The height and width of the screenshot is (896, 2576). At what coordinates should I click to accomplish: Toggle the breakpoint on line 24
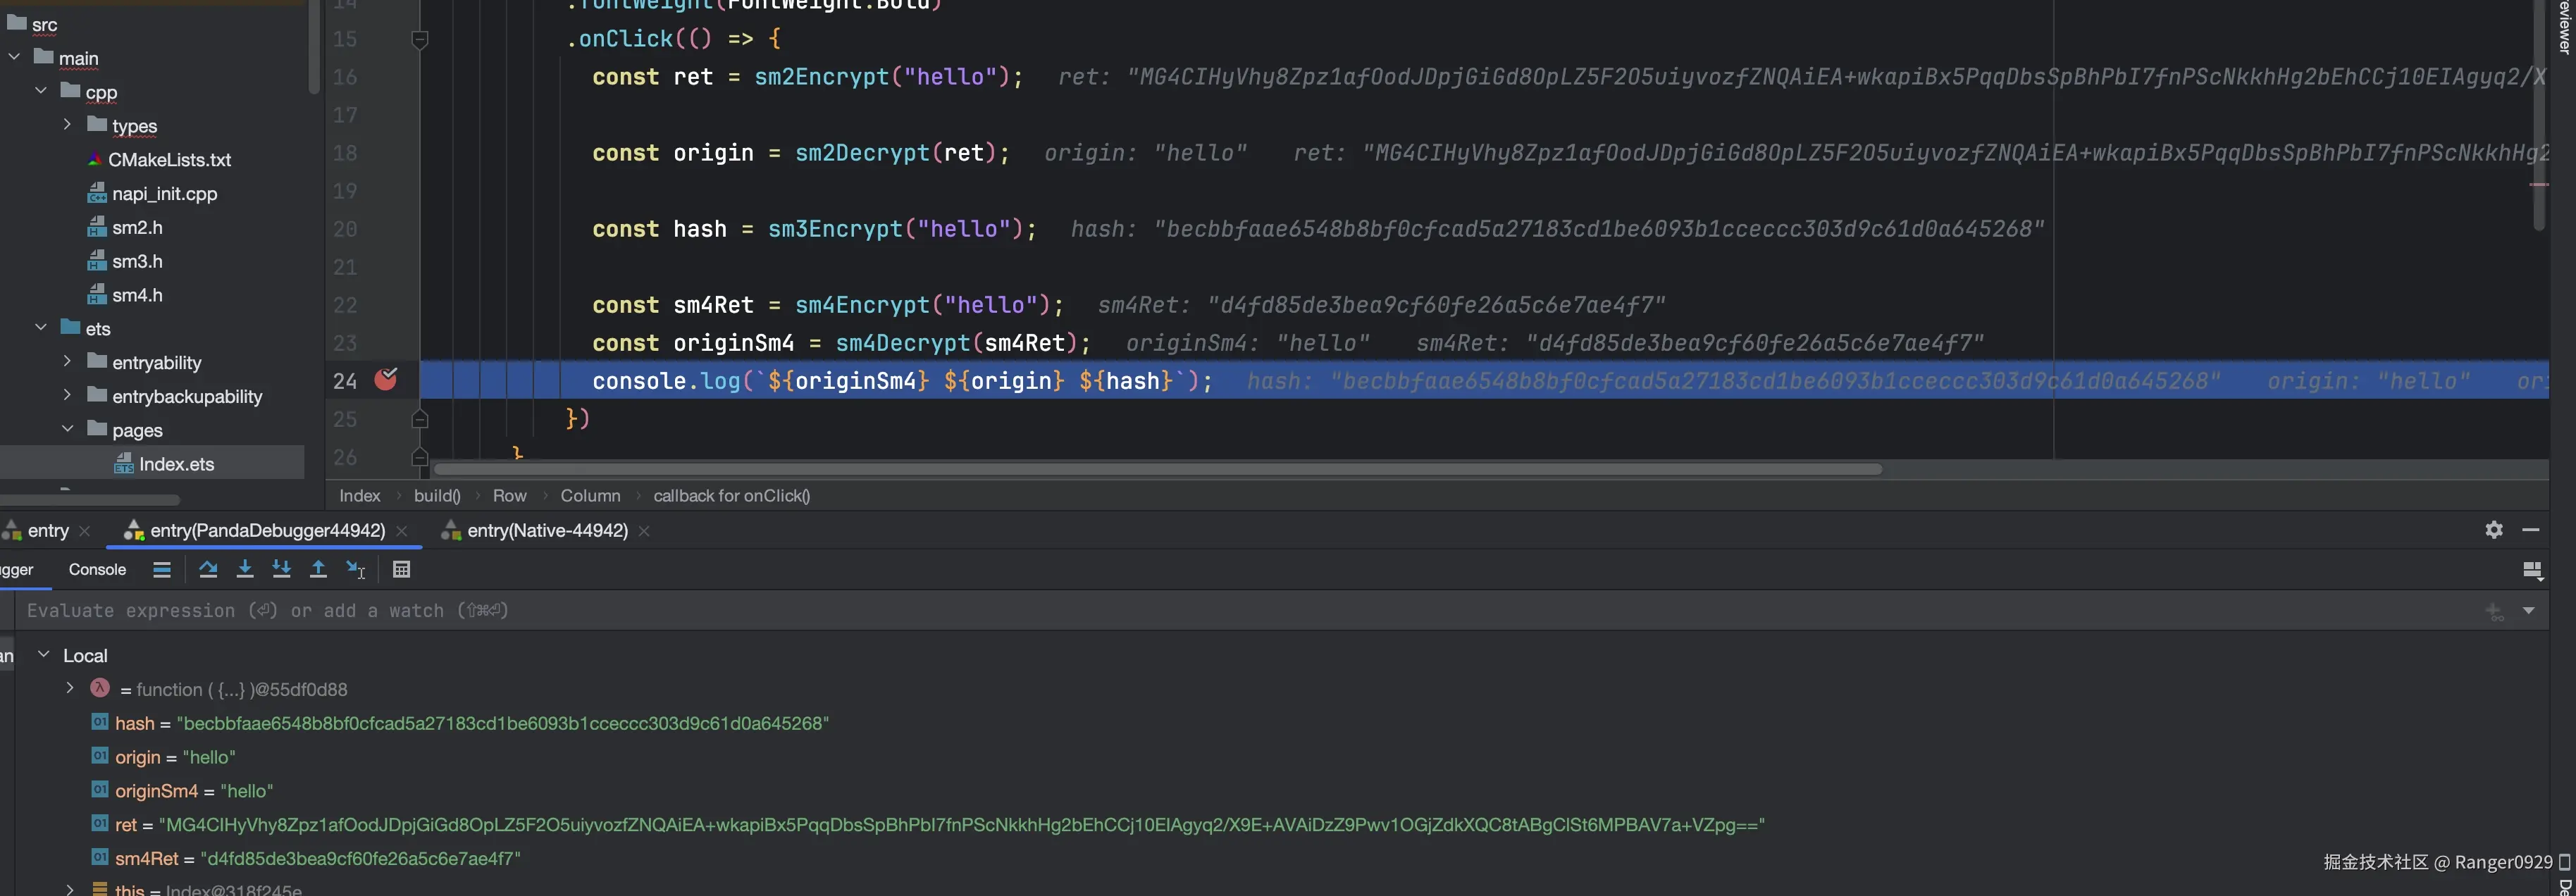pos(386,380)
